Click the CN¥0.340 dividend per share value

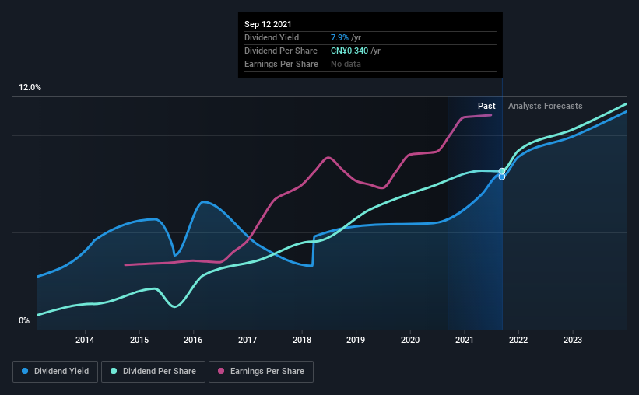pos(349,51)
